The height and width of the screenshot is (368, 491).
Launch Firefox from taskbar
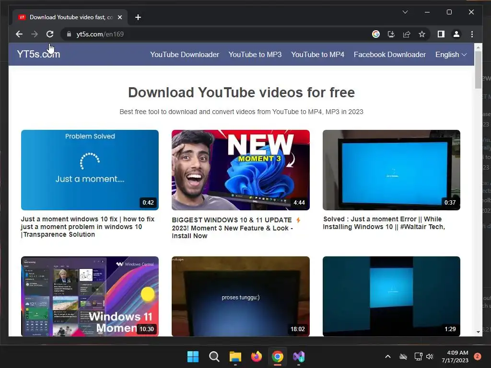click(257, 356)
